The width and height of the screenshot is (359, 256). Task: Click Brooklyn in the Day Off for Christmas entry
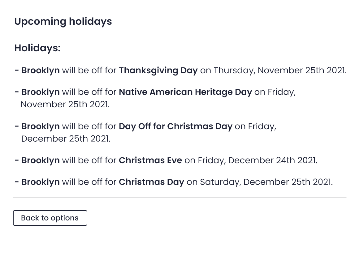(x=41, y=126)
